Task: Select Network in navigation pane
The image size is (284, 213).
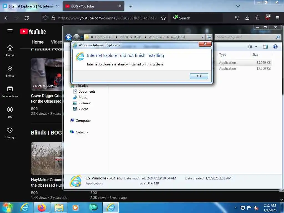Action: tap(79, 132)
